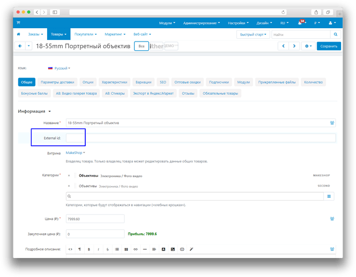Click the Сохранить button
Screen dimensions: 356x277
coord(329,46)
